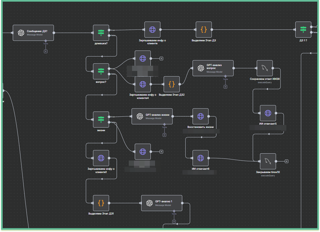Select the вопрос? switch node

[x=101, y=71]
